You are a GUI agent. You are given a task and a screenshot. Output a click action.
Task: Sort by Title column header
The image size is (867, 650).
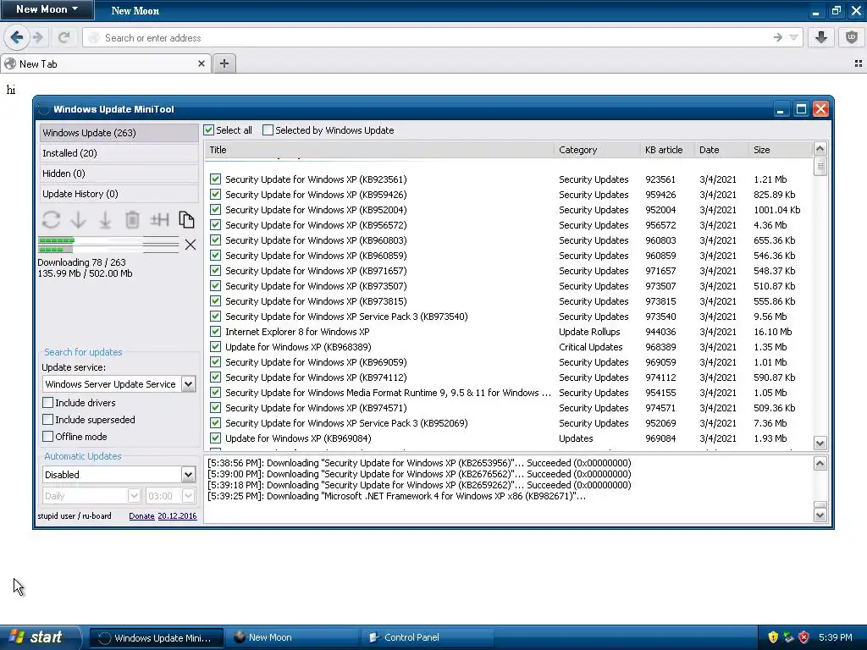[x=379, y=150]
